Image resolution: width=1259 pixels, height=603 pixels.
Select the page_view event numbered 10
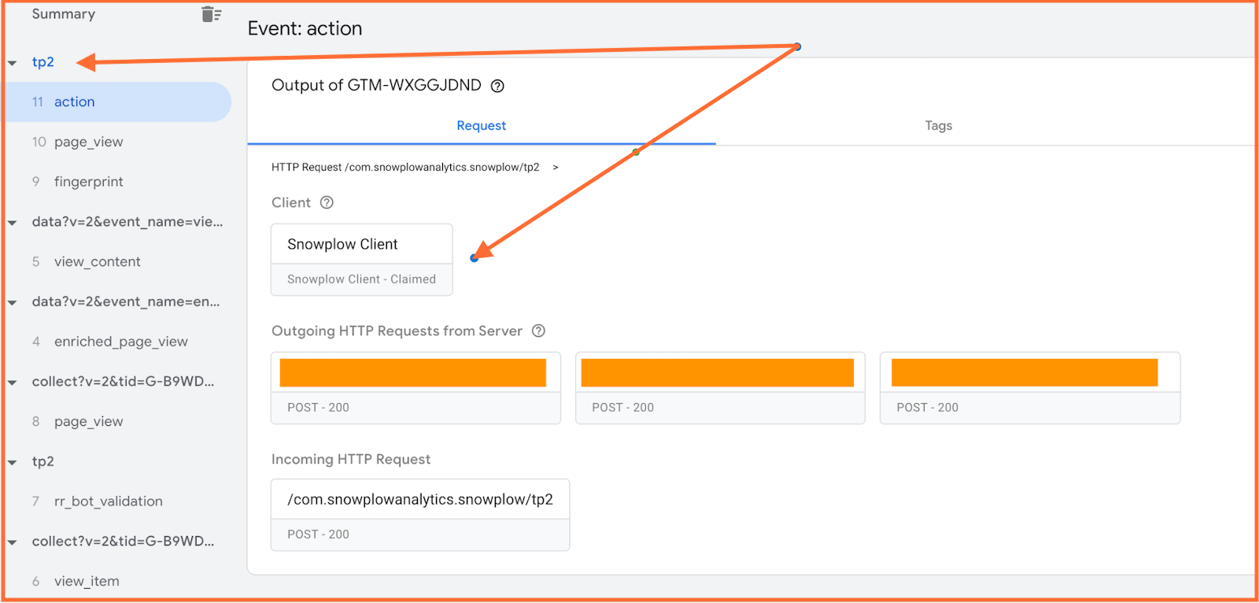[x=89, y=142]
